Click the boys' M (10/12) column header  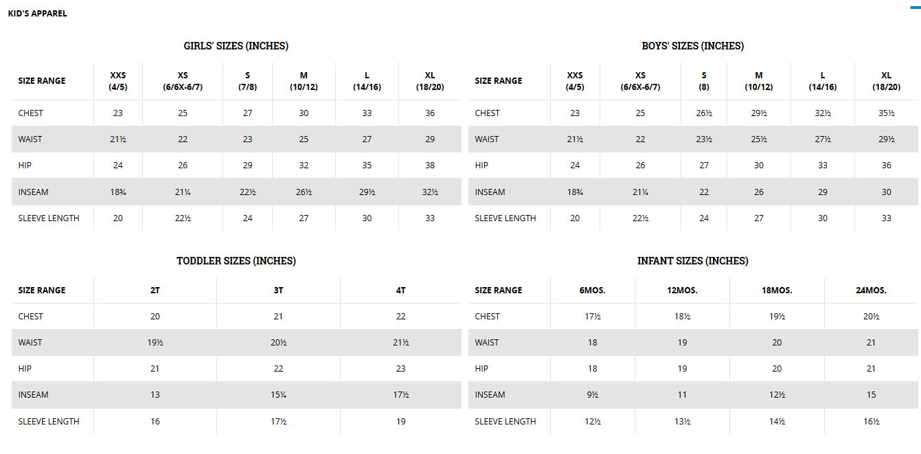coord(759,81)
